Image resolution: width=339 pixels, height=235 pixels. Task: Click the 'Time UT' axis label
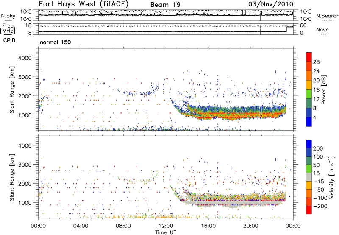[x=166, y=232]
